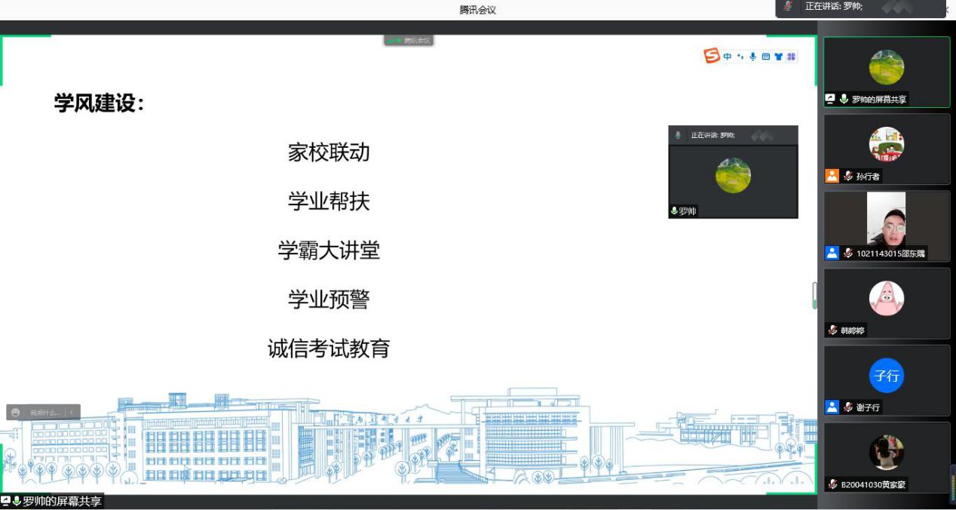This screenshot has height=510, width=956.
Task: Collapse the chat bar arrow
Action: point(72,413)
